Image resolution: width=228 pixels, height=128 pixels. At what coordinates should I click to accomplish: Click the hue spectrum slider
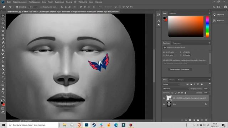207,27
